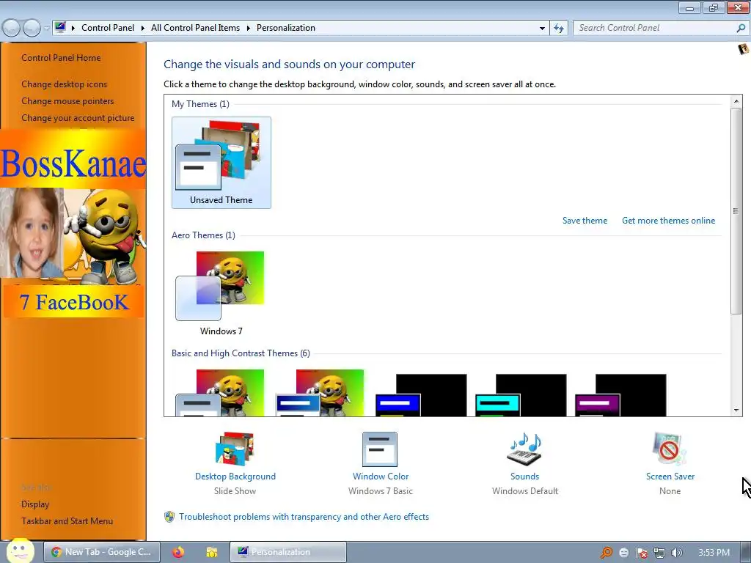The image size is (751, 563).
Task: Click the Save theme link
Action: tap(585, 221)
